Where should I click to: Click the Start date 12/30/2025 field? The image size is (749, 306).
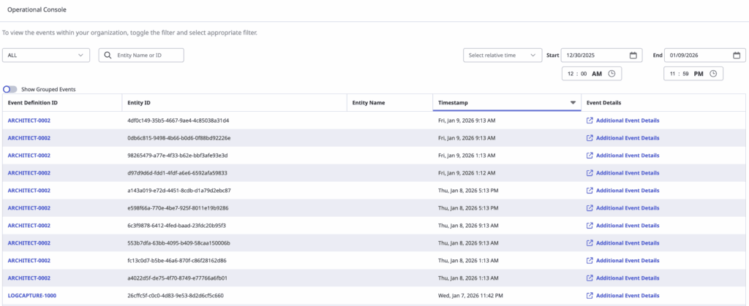coord(594,56)
